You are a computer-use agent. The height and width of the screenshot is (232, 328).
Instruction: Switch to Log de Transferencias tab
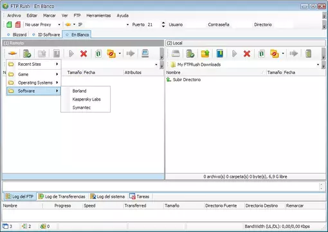[62, 197]
